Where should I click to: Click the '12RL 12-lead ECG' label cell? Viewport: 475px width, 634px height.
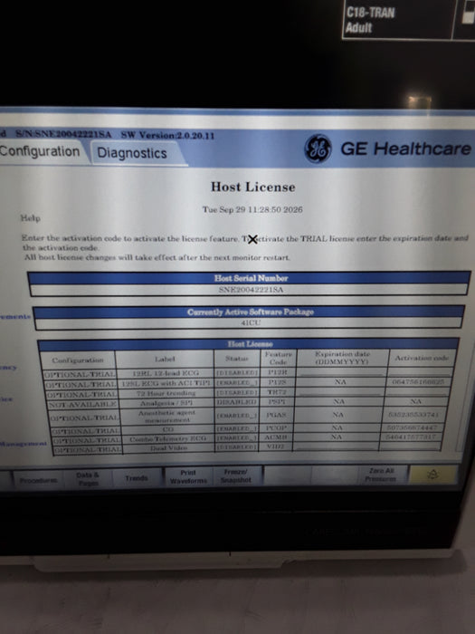click(166, 373)
